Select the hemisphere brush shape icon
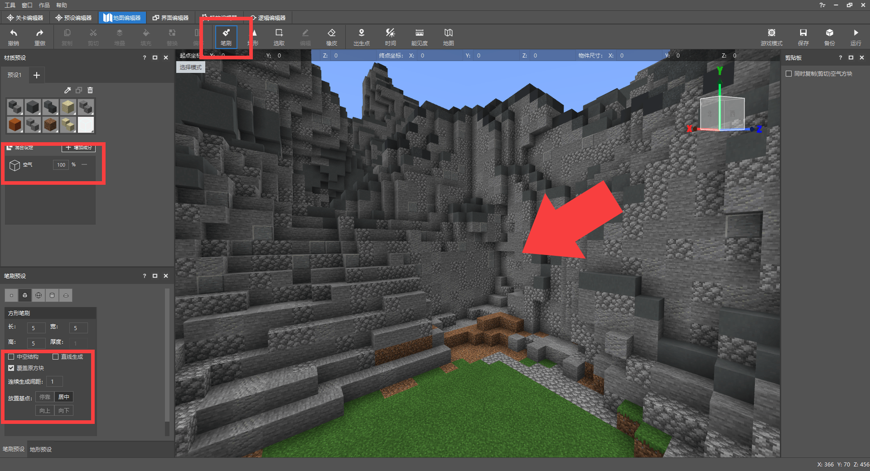Image resolution: width=870 pixels, height=471 pixels. tap(66, 295)
